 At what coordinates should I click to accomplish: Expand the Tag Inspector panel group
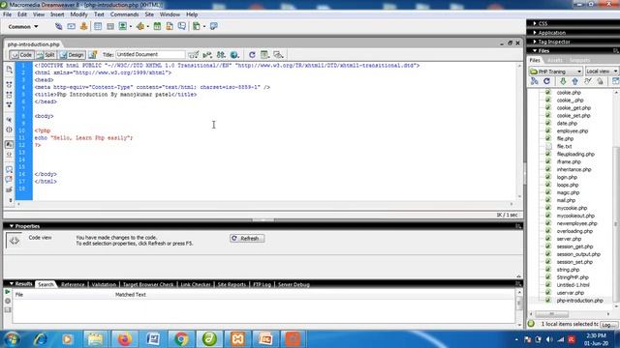[x=551, y=42]
